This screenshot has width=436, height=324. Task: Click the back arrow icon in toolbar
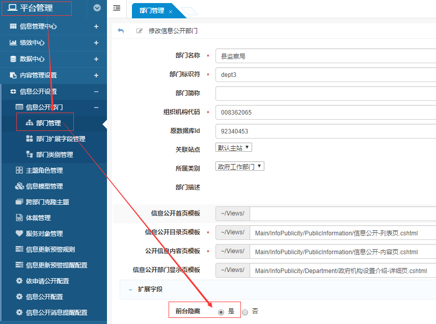click(121, 31)
